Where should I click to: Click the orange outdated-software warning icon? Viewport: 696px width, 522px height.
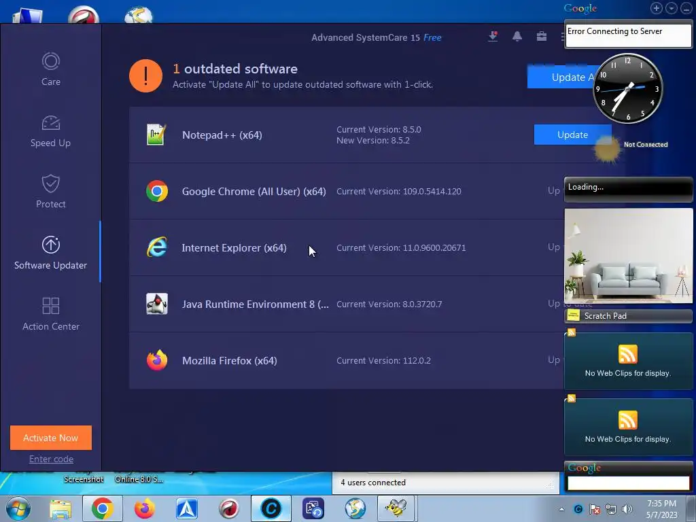[145, 76]
